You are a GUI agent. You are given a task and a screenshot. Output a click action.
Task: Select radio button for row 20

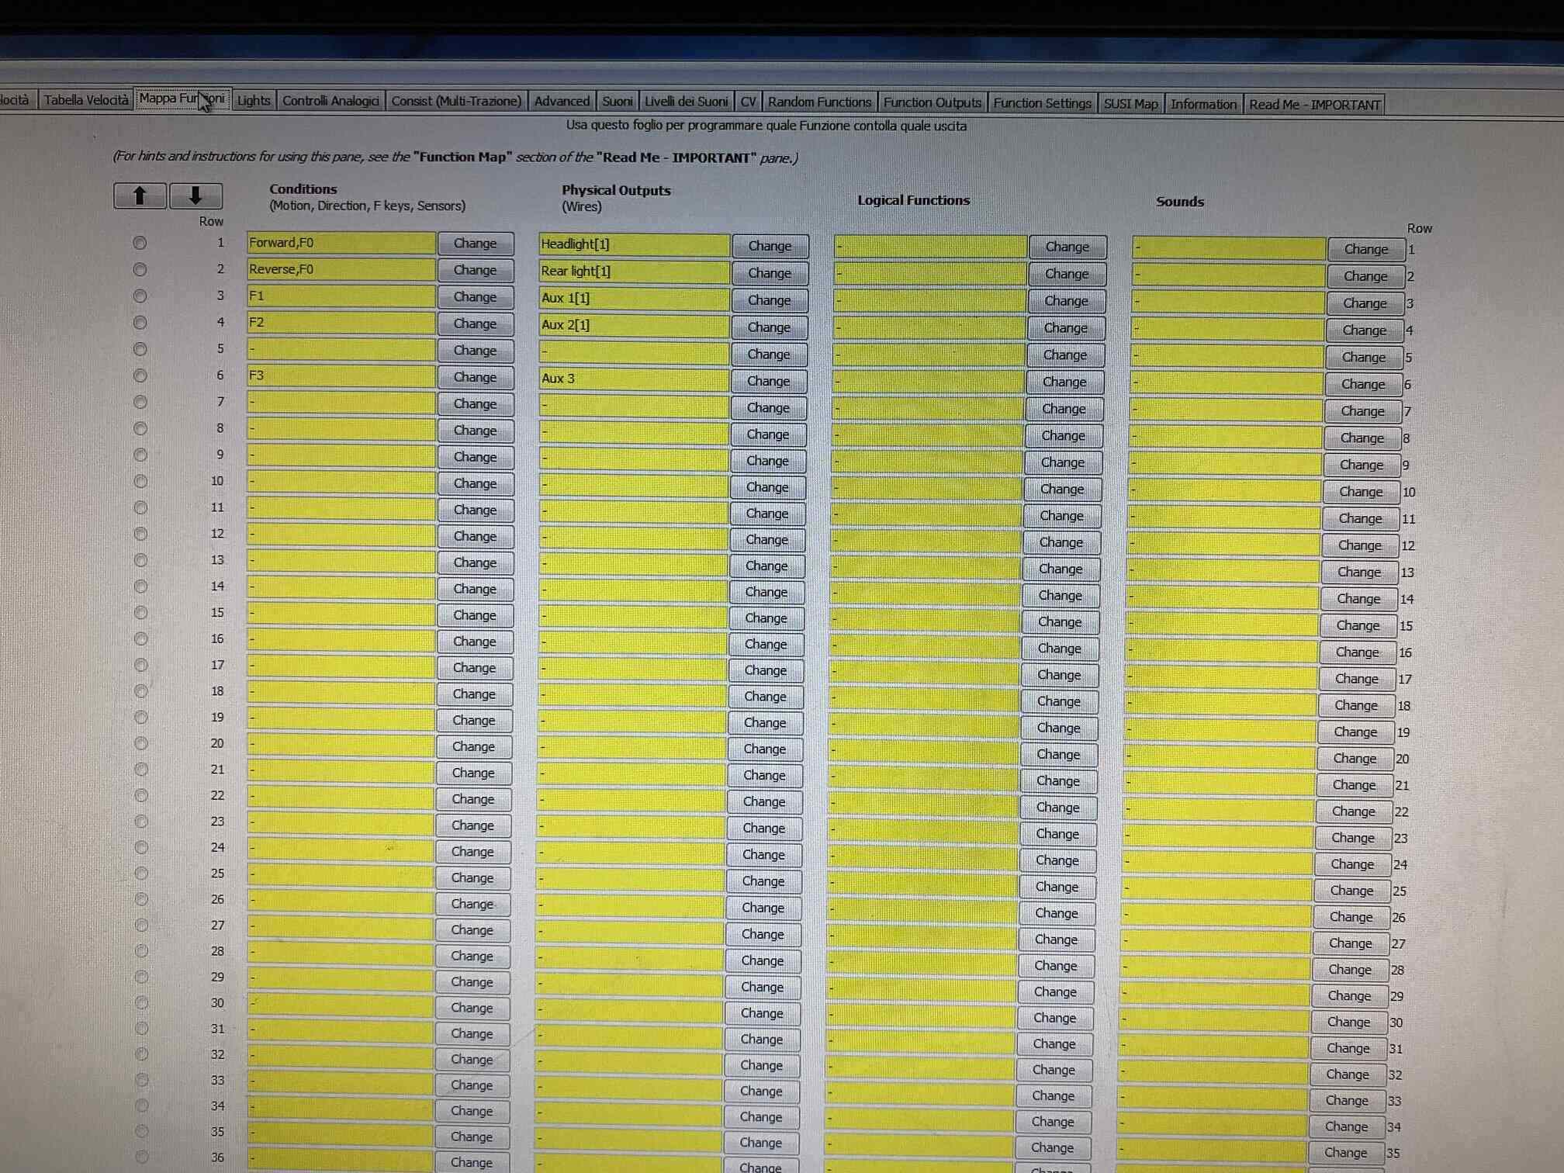pos(141,743)
